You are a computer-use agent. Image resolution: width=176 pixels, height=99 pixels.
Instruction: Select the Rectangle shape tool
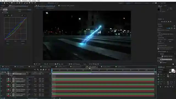(17, 3)
